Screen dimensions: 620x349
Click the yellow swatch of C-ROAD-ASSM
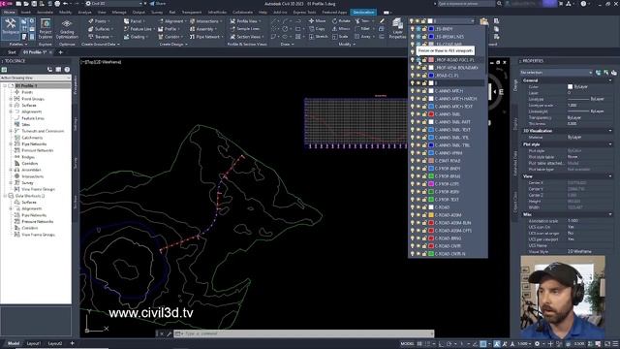[x=431, y=215]
